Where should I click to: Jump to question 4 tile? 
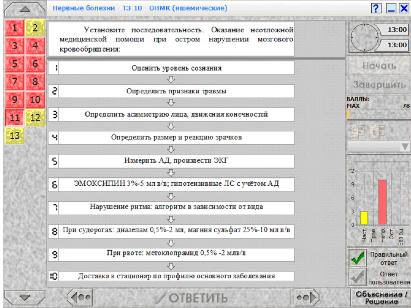pyautogui.click(x=35, y=46)
